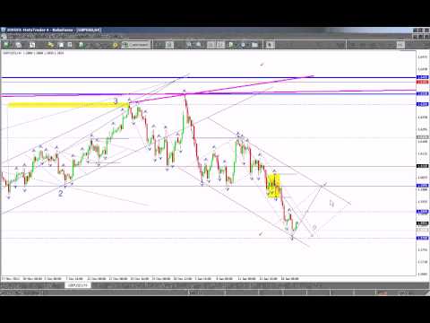The height and width of the screenshot is (323, 430).
Task: Click the Zoom In magnifier icon
Action: (x=189, y=45)
